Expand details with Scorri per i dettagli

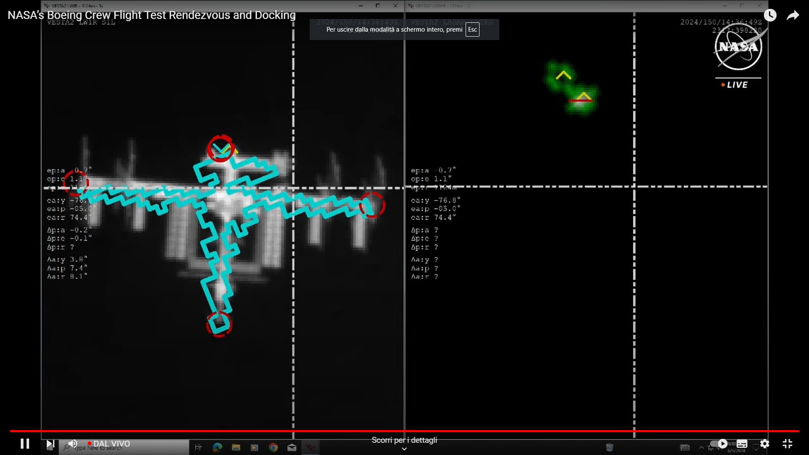click(x=404, y=440)
